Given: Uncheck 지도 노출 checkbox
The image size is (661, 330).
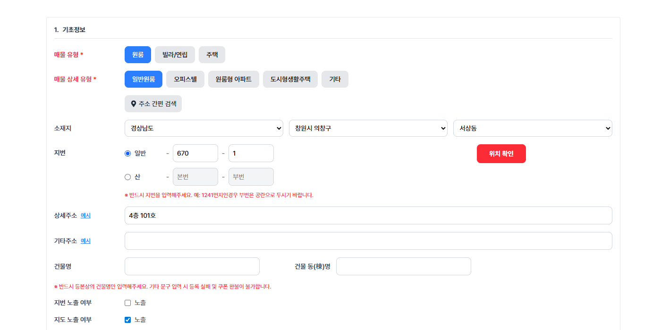Looking at the screenshot, I should click(x=127, y=320).
